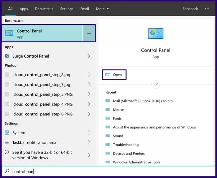The width and height of the screenshot is (217, 178).
Task: Expand chevron for 32-bit or 64-bit result
Action: click(89, 155)
